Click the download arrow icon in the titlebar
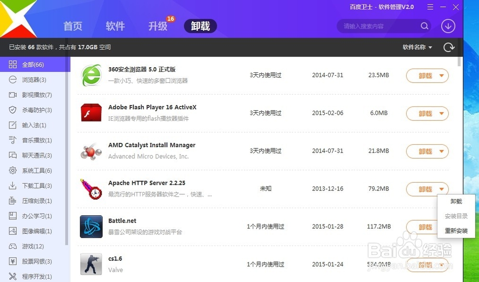The height and width of the screenshot is (282, 479). (448, 26)
